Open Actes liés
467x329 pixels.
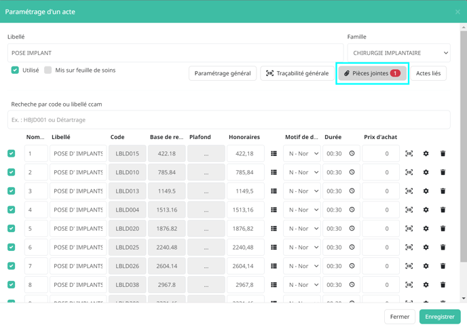[428, 73]
